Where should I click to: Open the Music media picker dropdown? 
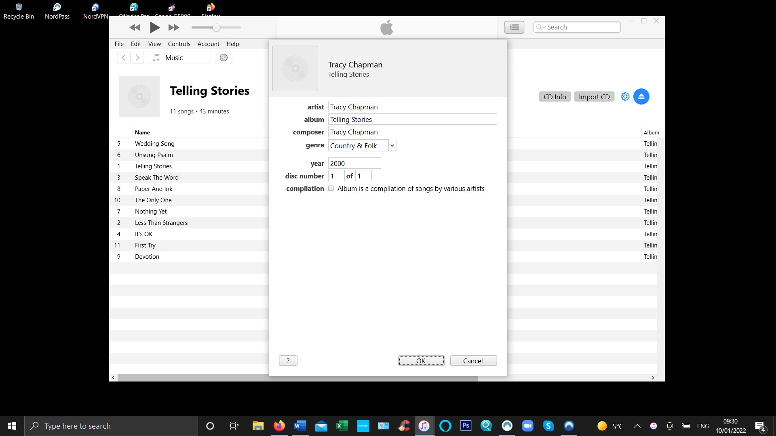[x=180, y=58]
